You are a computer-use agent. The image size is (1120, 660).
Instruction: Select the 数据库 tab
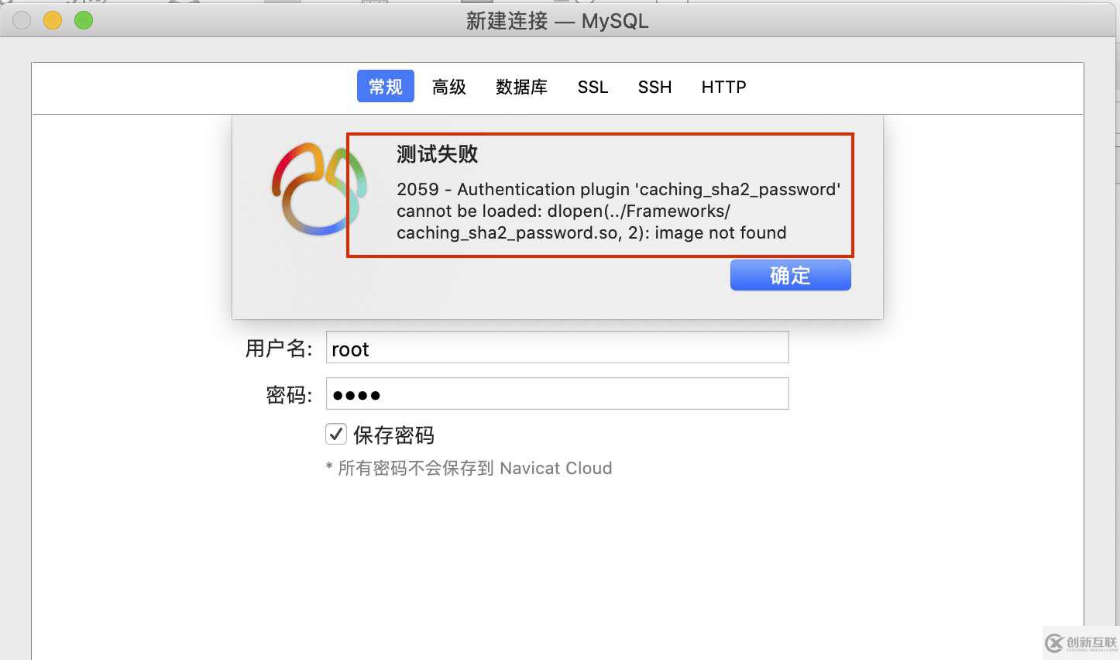[x=522, y=87]
